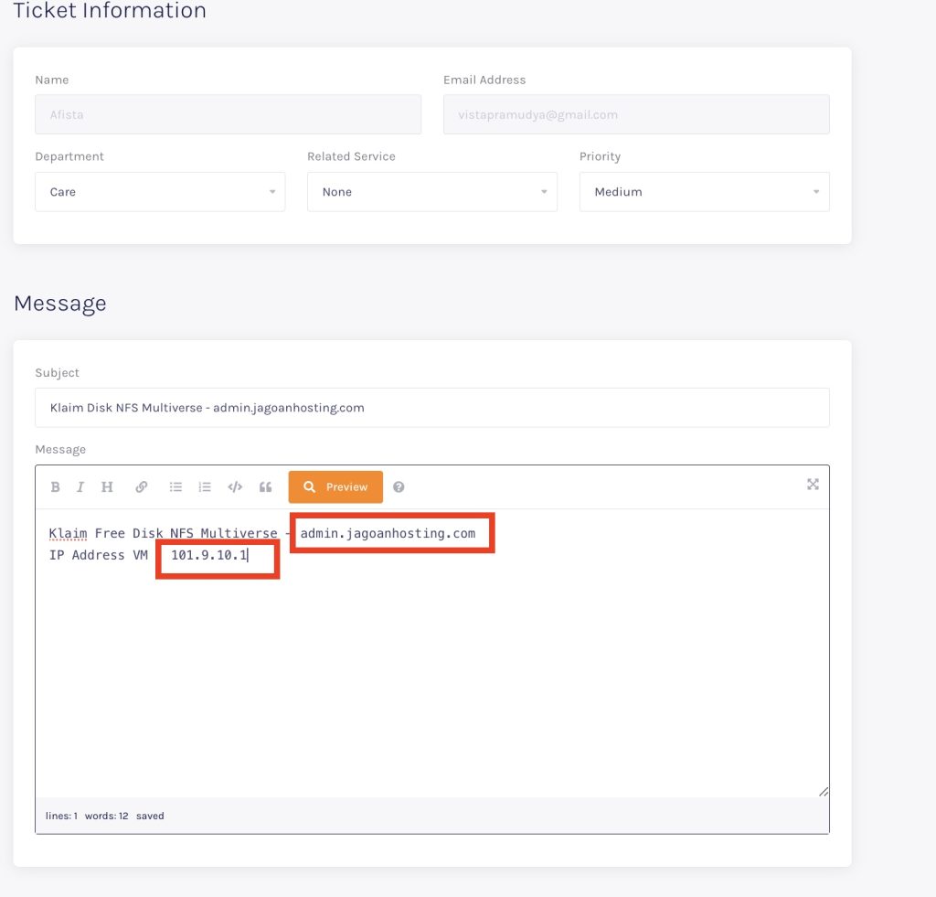
Task: Toggle fullscreen editor mode icon
Action: click(813, 485)
